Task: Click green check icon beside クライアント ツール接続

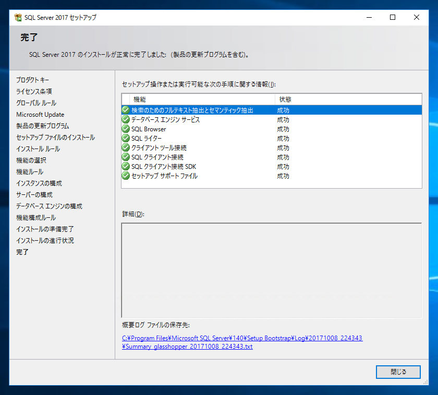Action: click(x=126, y=147)
